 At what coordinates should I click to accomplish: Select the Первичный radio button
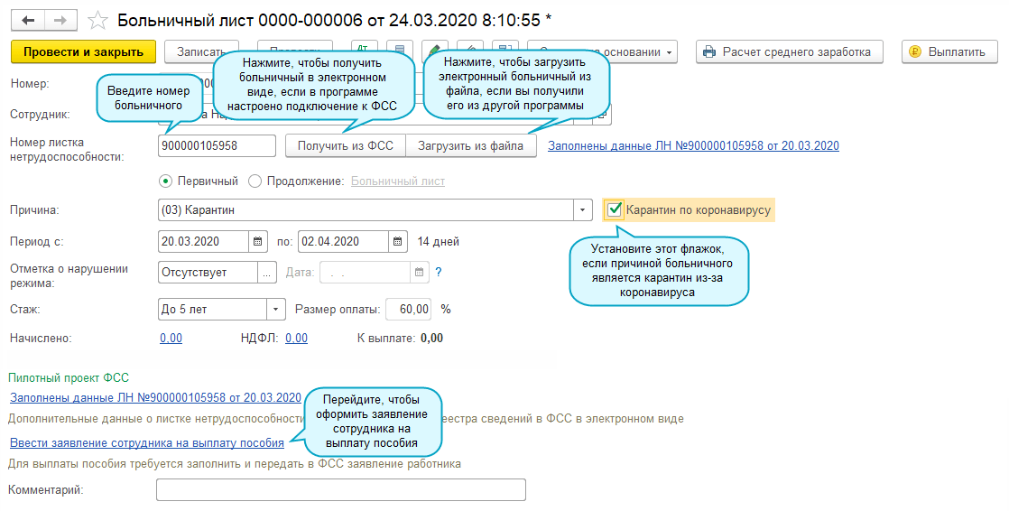[166, 181]
